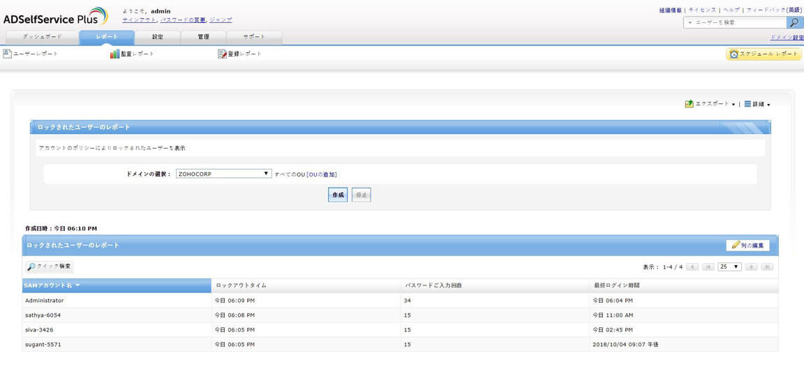Screen dimensions: 804x365
Task: Click the サインアウト link
Action: (x=140, y=20)
